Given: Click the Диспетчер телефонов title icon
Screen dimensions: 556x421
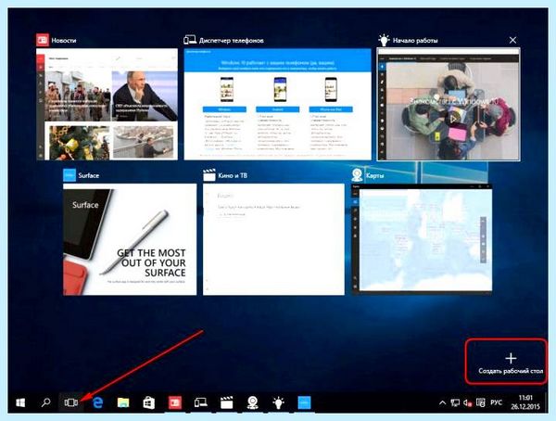Looking at the screenshot, I should coord(190,40).
